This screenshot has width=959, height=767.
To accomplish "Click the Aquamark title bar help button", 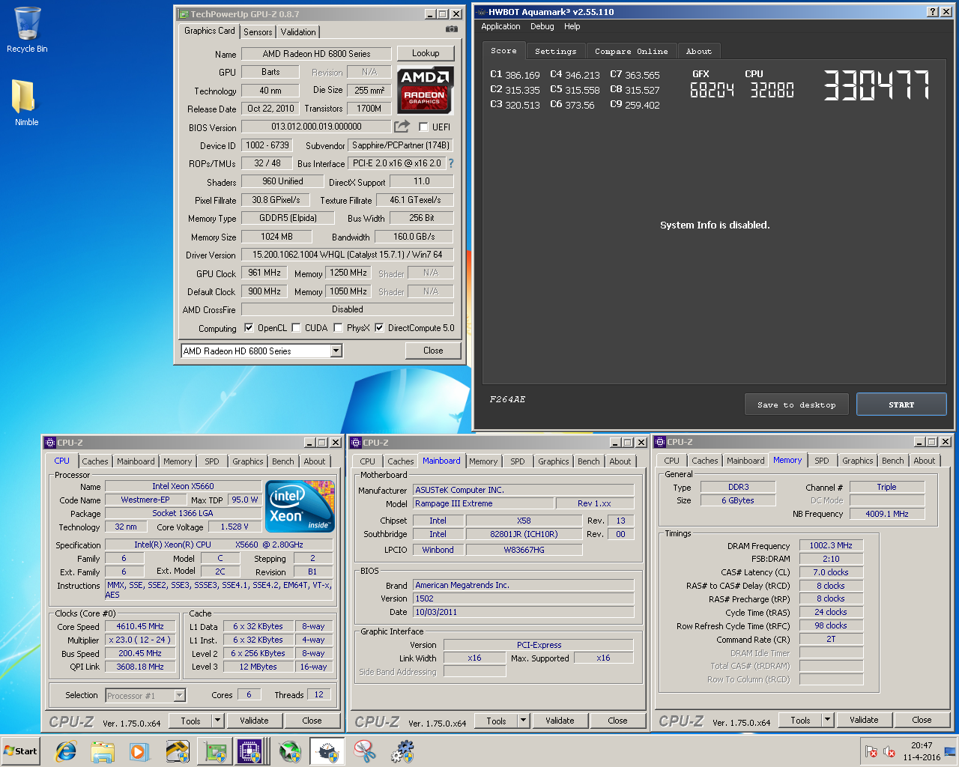I will (x=932, y=12).
